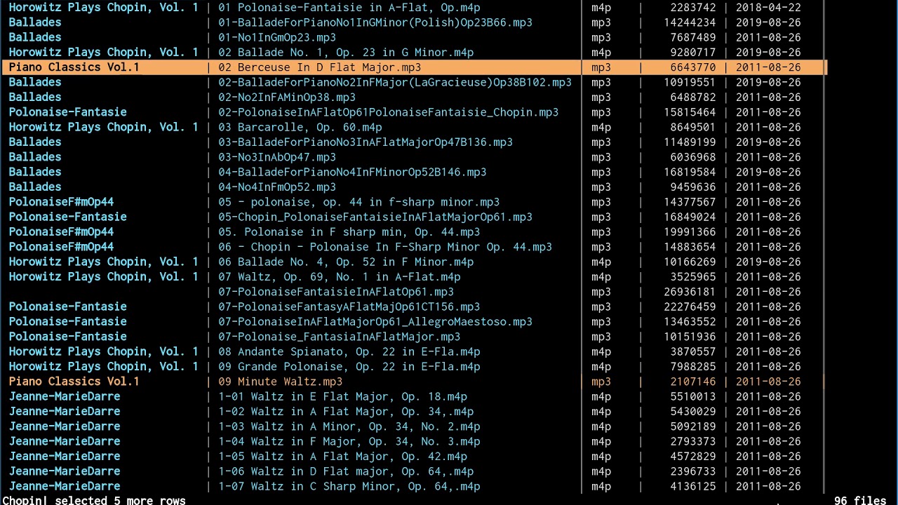This screenshot has width=898, height=505.
Task: Click 07 Waltz, Op. 69, No. 1 in A-Flat.m4p
Action: [x=340, y=277]
